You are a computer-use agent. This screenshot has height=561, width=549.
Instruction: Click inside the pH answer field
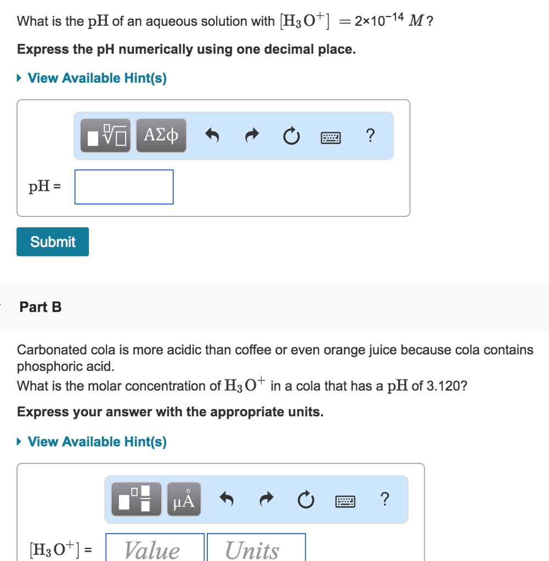point(123,187)
